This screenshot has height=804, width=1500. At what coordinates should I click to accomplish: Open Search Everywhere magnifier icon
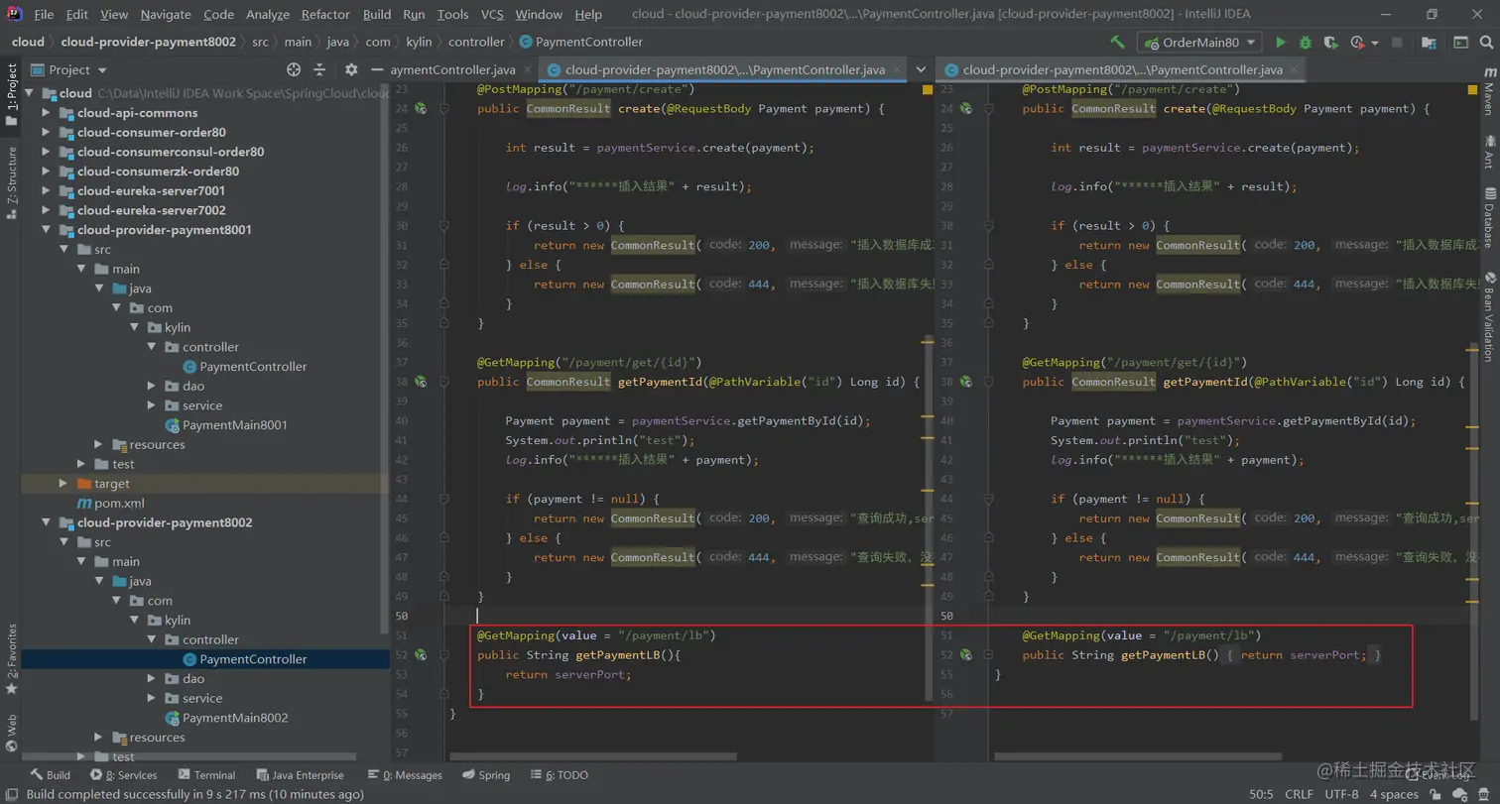click(1486, 43)
